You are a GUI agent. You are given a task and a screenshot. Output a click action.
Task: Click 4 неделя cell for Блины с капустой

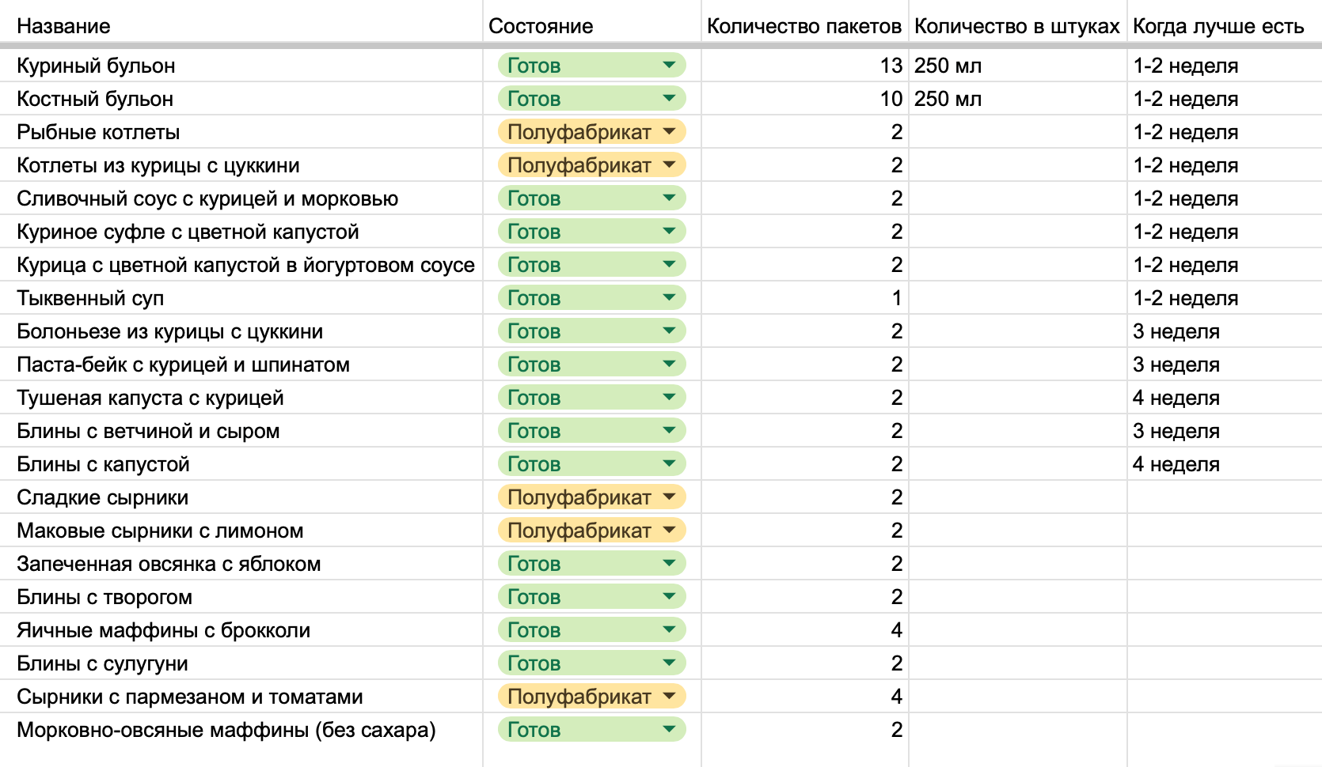point(1176,464)
